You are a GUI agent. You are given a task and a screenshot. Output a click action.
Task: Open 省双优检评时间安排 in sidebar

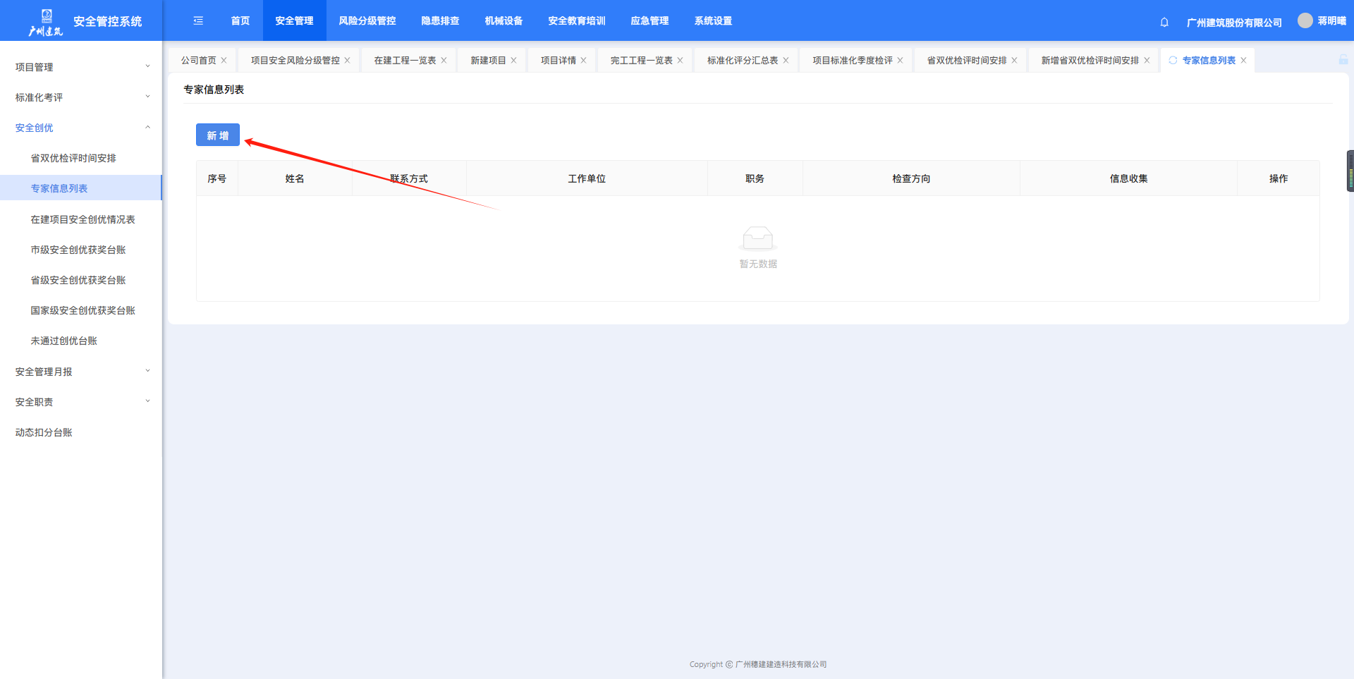coord(73,158)
